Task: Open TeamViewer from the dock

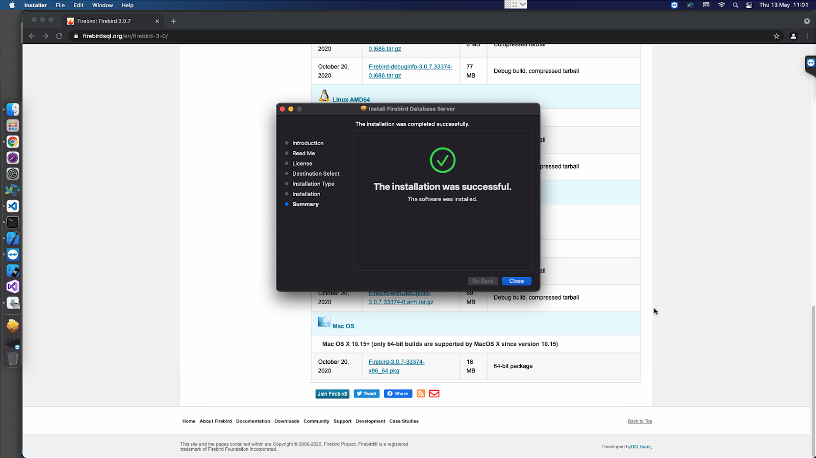Action: pyautogui.click(x=13, y=255)
